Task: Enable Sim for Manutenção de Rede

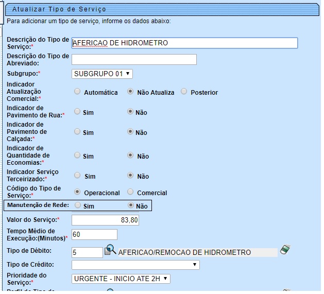Action: pyautogui.click(x=78, y=205)
